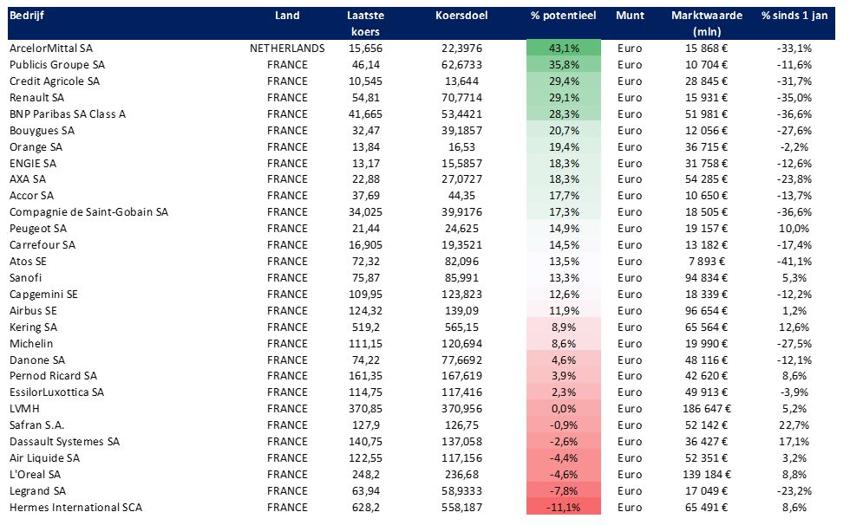Click Sanofi market value 94 834 €
Screen dimensions: 850x525
click(706, 277)
